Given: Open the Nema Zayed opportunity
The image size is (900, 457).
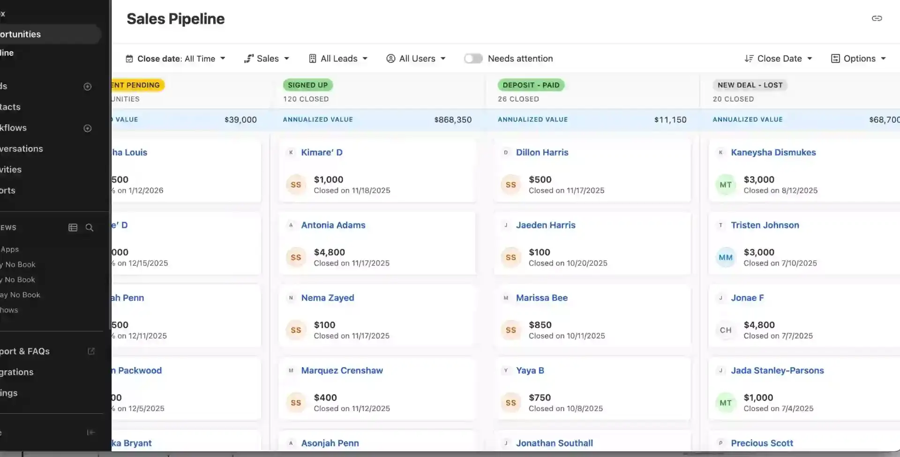Looking at the screenshot, I should (328, 298).
